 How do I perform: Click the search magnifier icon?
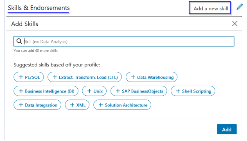(x=19, y=41)
